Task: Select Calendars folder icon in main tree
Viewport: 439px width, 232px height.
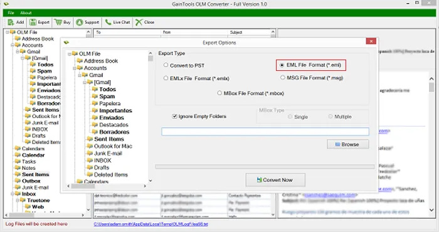Action: 18,149
